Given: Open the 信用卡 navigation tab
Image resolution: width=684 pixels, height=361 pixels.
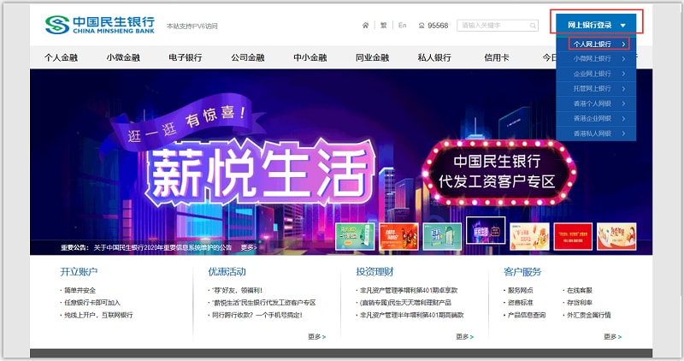Looking at the screenshot, I should [497, 57].
